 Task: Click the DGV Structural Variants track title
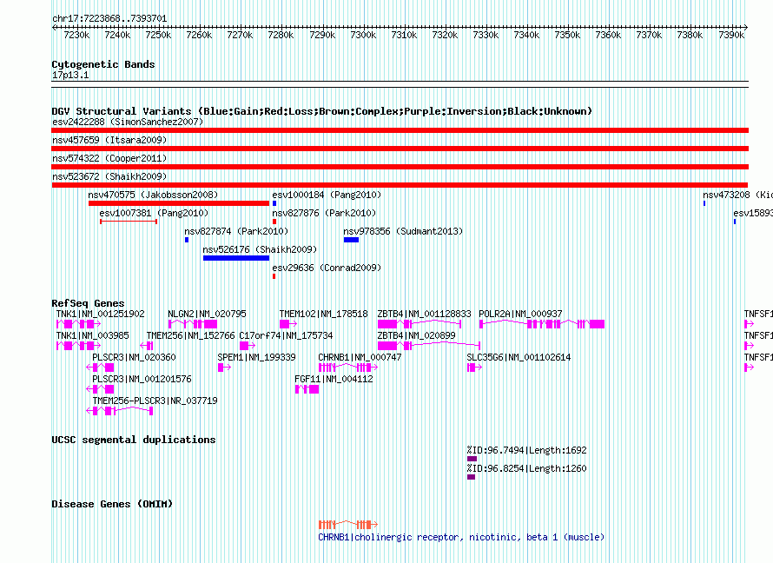[321, 111]
